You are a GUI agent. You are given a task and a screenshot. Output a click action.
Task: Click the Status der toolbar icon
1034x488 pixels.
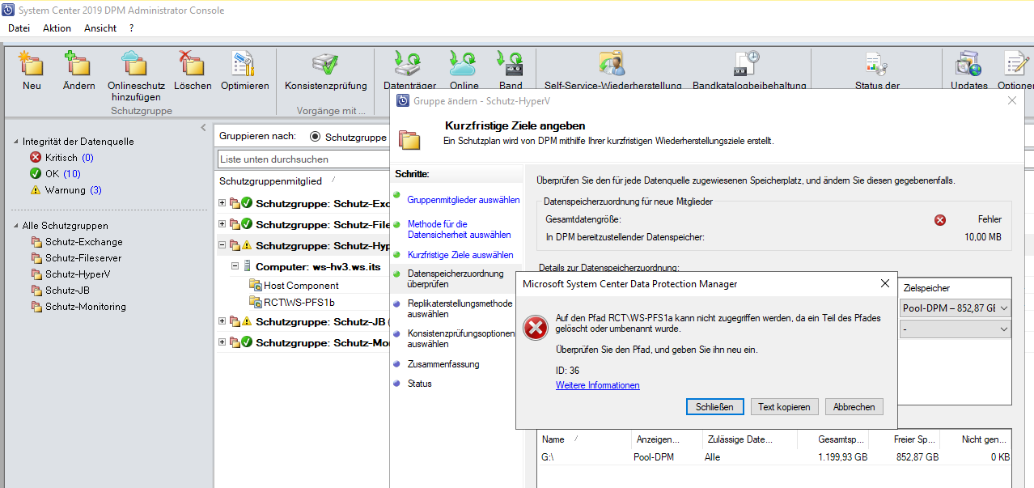point(877,64)
